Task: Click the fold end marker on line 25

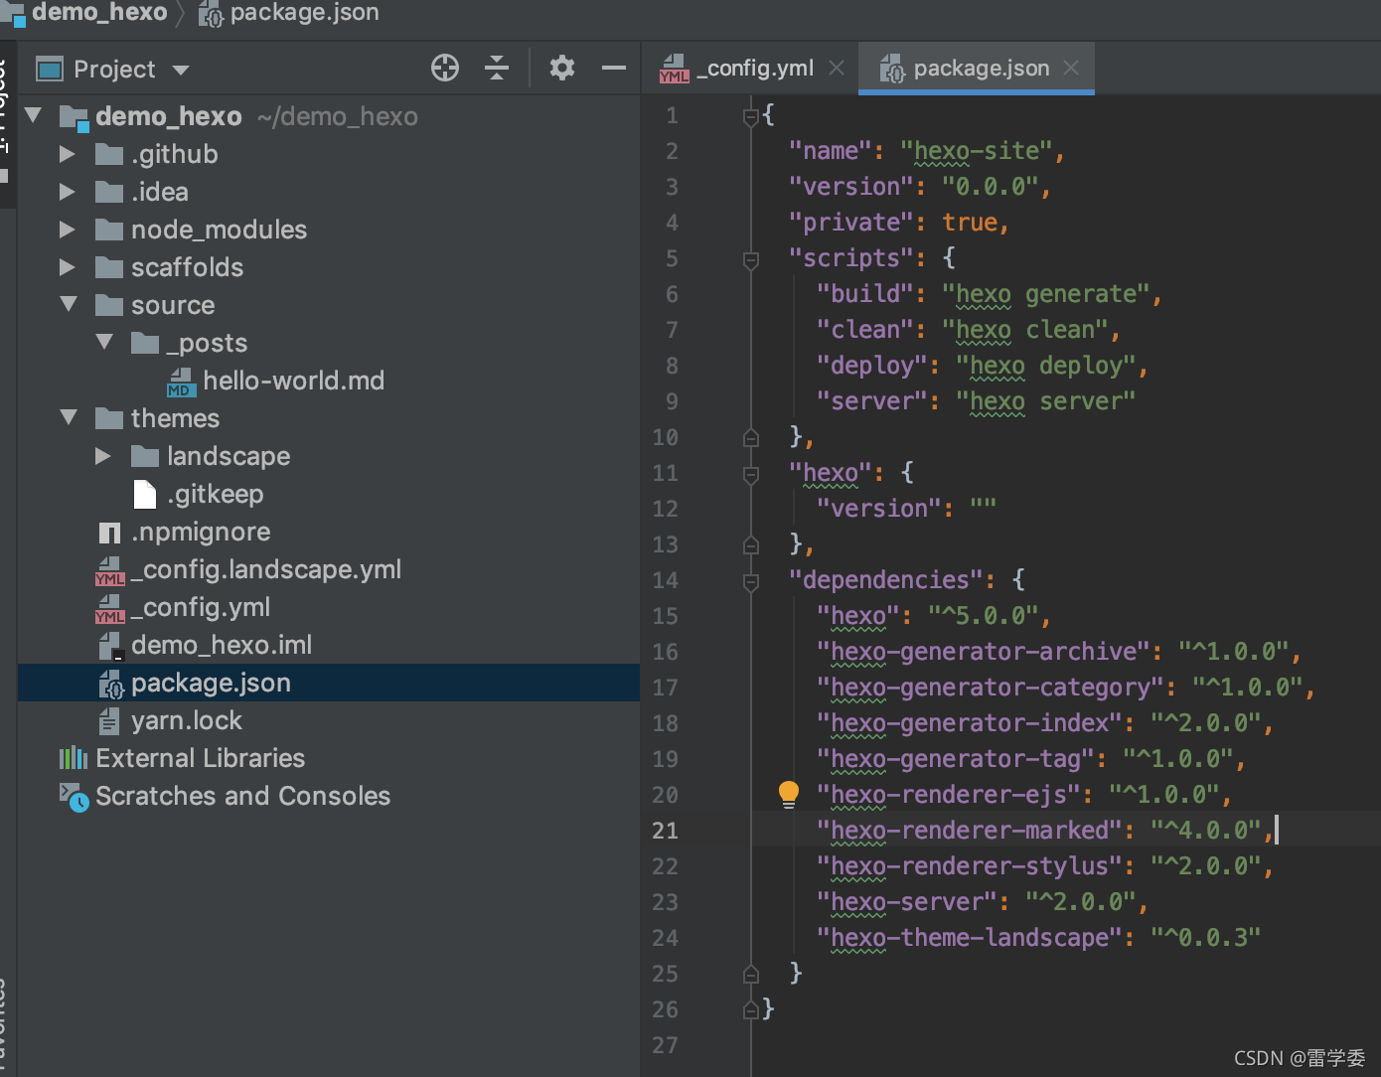Action: click(x=751, y=974)
